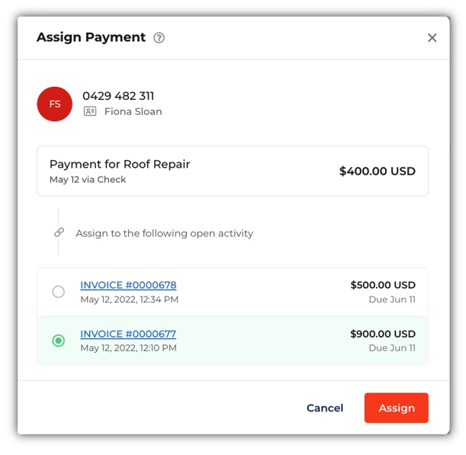Select radio button for Invoice #0000678
The width and height of the screenshot is (466, 455).
point(58,292)
